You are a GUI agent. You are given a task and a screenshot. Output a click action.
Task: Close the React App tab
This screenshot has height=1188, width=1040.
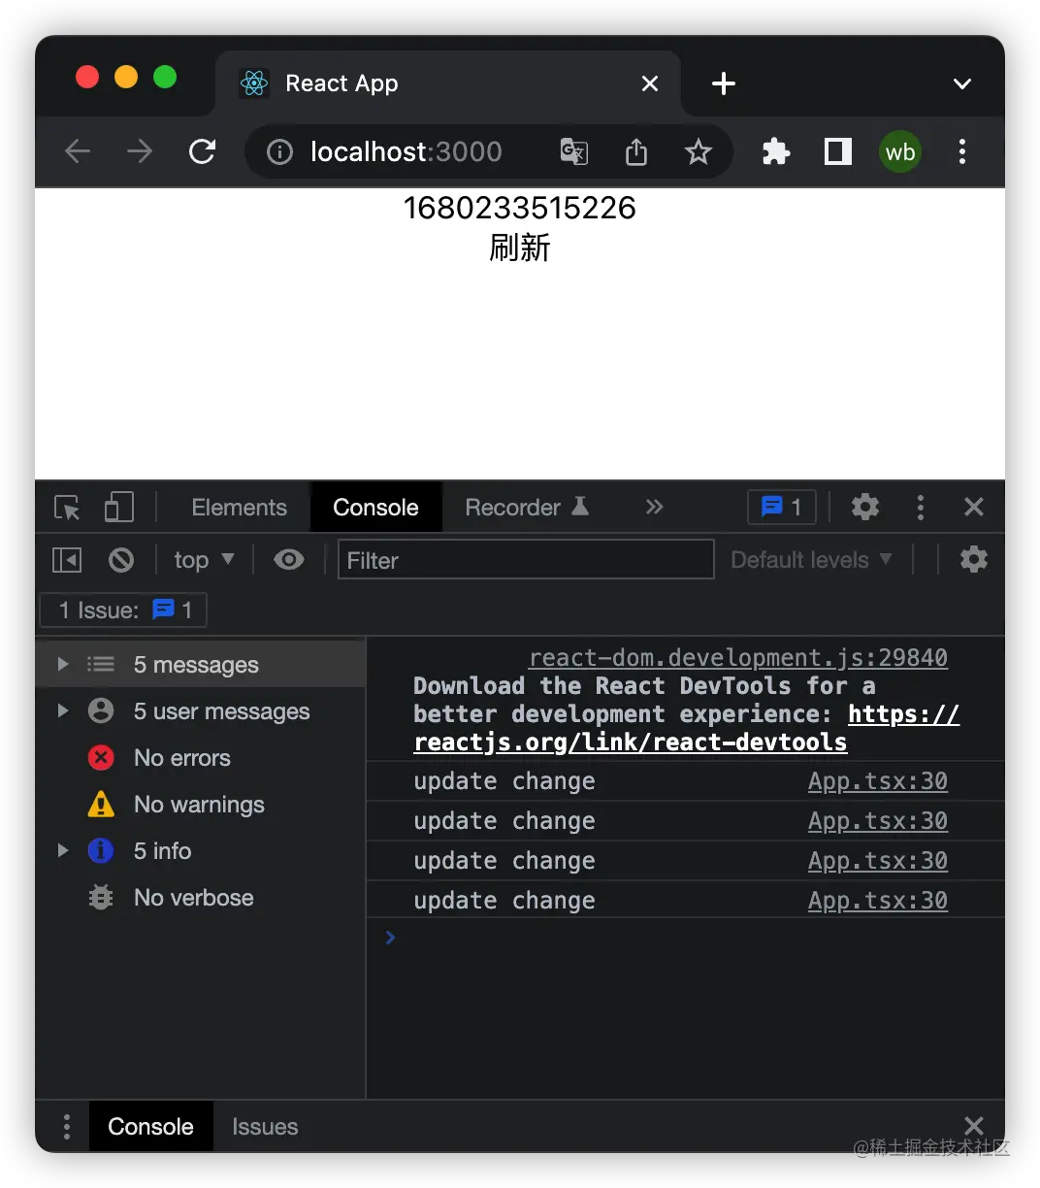tap(650, 84)
